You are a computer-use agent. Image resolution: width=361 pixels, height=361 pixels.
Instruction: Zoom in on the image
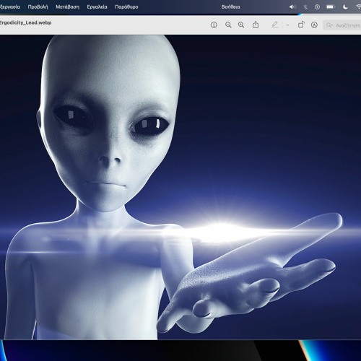click(241, 25)
